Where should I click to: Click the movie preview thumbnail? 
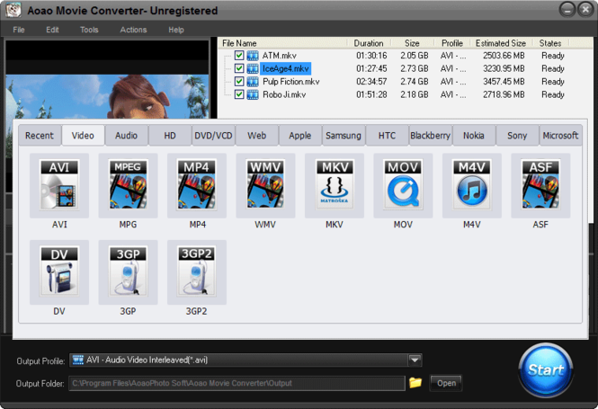pos(107,96)
